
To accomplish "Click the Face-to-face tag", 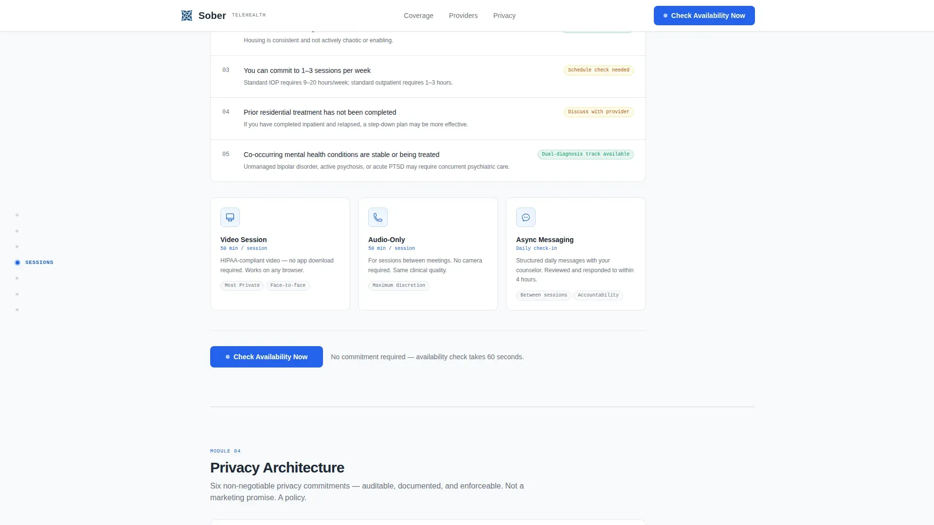I will click(x=288, y=285).
